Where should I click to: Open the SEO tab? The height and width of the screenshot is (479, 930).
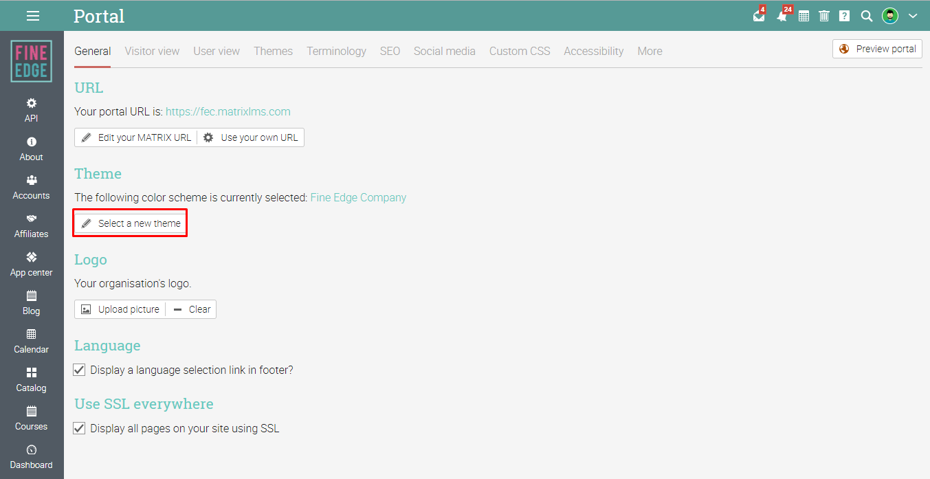tap(390, 51)
